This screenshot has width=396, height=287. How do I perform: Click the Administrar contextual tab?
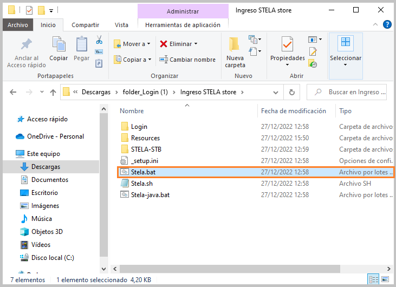[183, 11]
